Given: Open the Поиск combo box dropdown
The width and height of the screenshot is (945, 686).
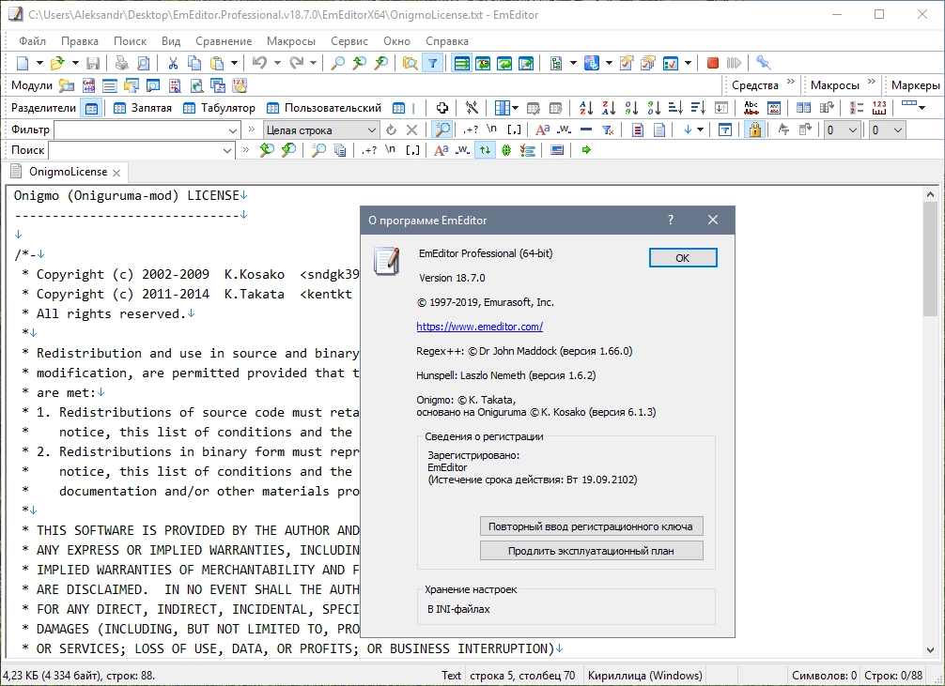Looking at the screenshot, I should (x=227, y=150).
